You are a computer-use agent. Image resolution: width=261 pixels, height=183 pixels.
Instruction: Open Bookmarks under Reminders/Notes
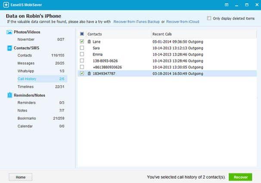27,118
